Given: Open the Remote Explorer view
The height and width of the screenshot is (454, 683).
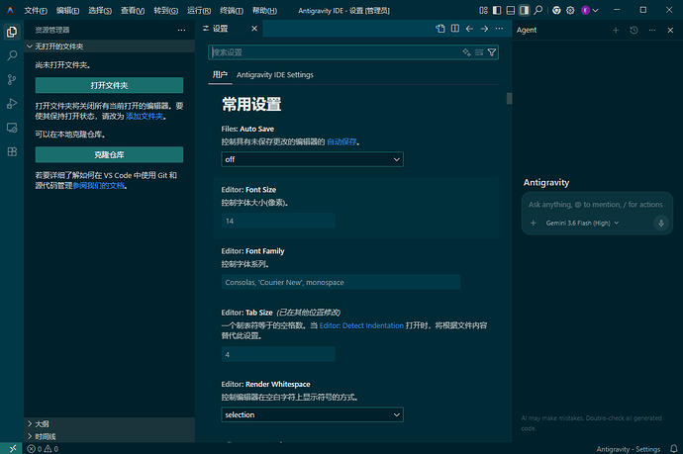Looking at the screenshot, I should (x=12, y=128).
